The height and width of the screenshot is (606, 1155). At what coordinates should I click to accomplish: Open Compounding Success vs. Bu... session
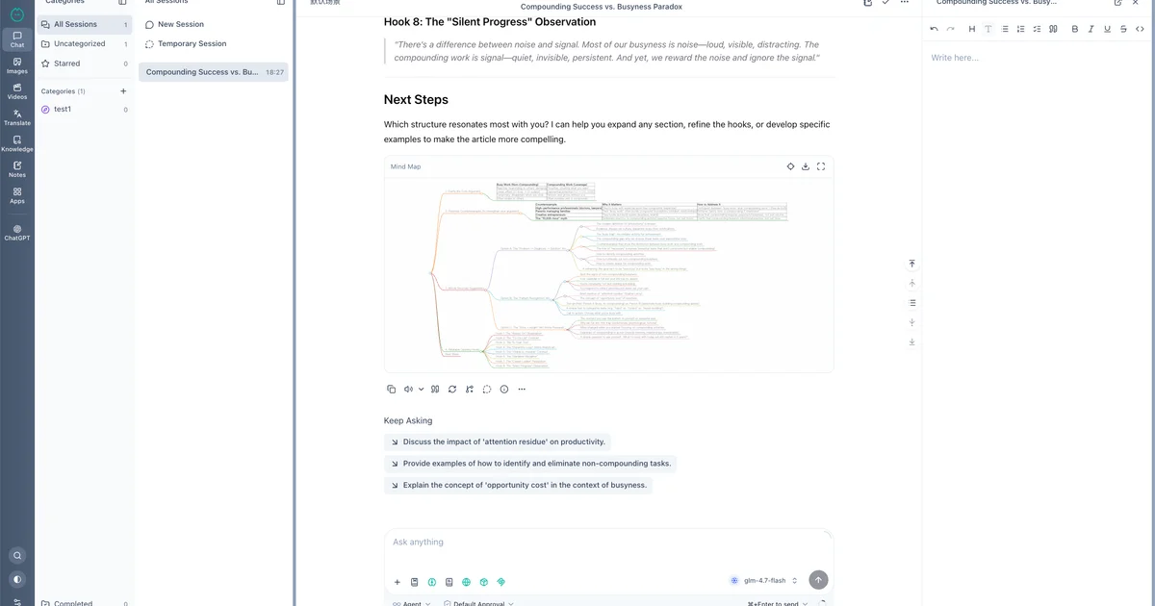click(x=214, y=72)
